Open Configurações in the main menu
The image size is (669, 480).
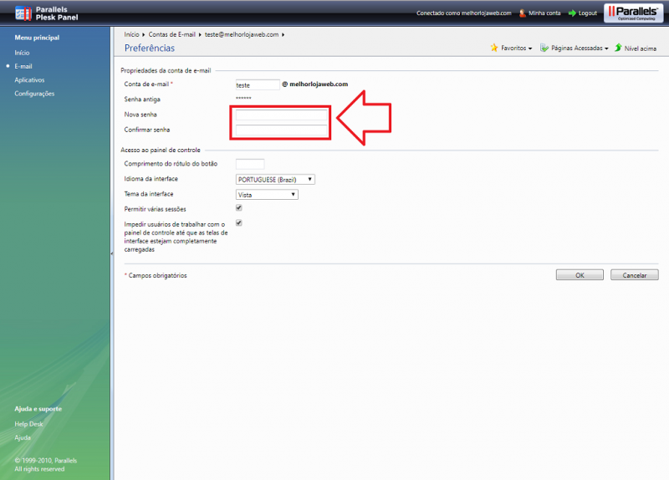click(x=34, y=94)
